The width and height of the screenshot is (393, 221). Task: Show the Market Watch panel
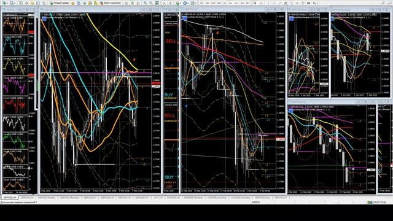click(20, 3)
